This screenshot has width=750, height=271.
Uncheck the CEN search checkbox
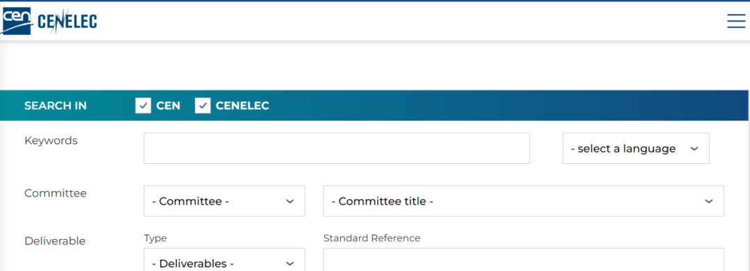click(144, 106)
